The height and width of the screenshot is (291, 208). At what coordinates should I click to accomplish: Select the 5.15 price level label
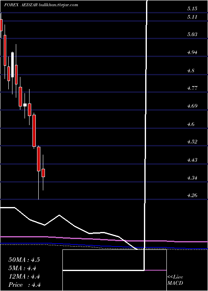pos(192,9)
